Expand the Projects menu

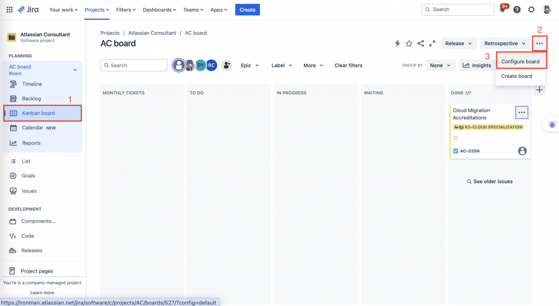click(x=97, y=10)
